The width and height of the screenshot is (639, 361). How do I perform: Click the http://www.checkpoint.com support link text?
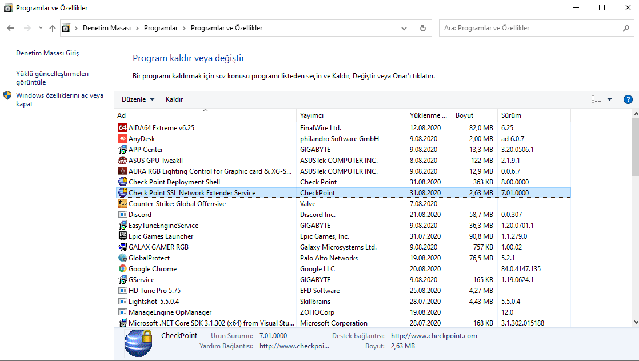click(x=434, y=336)
